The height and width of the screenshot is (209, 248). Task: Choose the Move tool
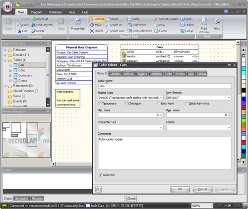click(x=96, y=25)
